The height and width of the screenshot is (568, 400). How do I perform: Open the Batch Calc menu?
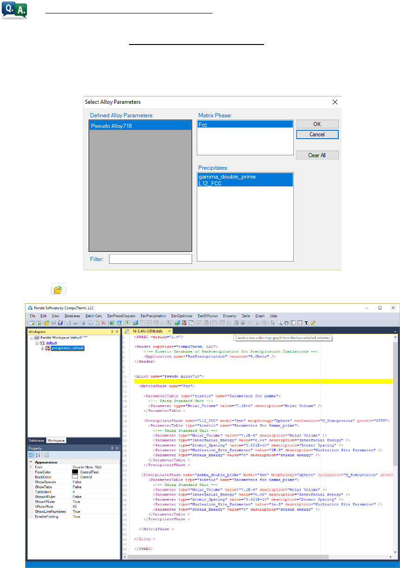(93, 316)
